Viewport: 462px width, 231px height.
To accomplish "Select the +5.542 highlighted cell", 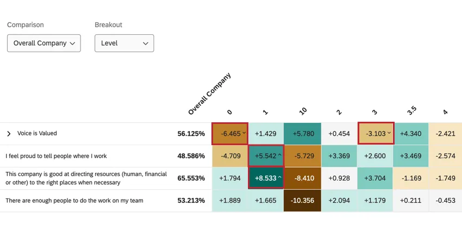I will click(x=266, y=156).
